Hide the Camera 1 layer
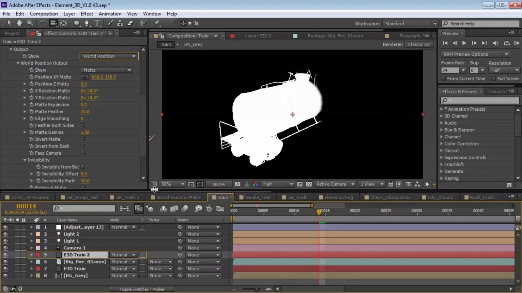Screen dimensions: 522x293 [5, 248]
